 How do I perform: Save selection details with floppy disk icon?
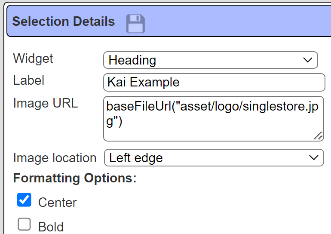coord(135,24)
